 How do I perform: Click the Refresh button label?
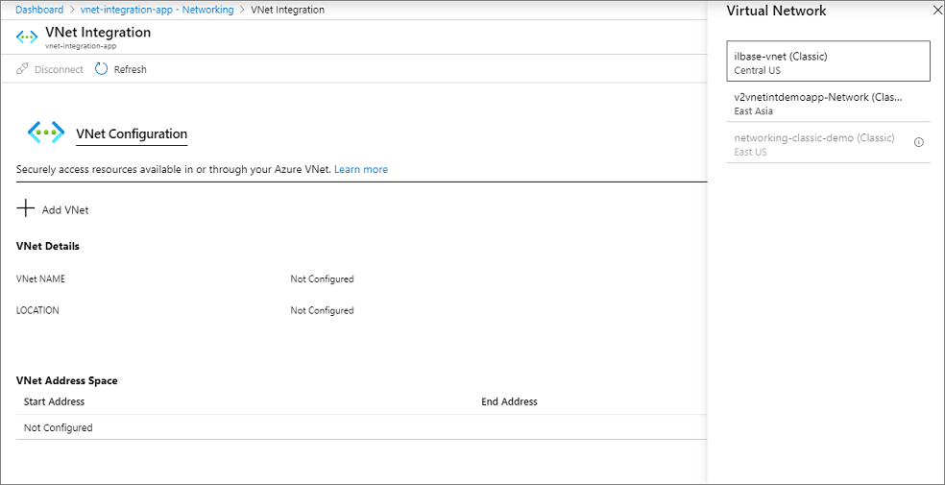coord(131,69)
